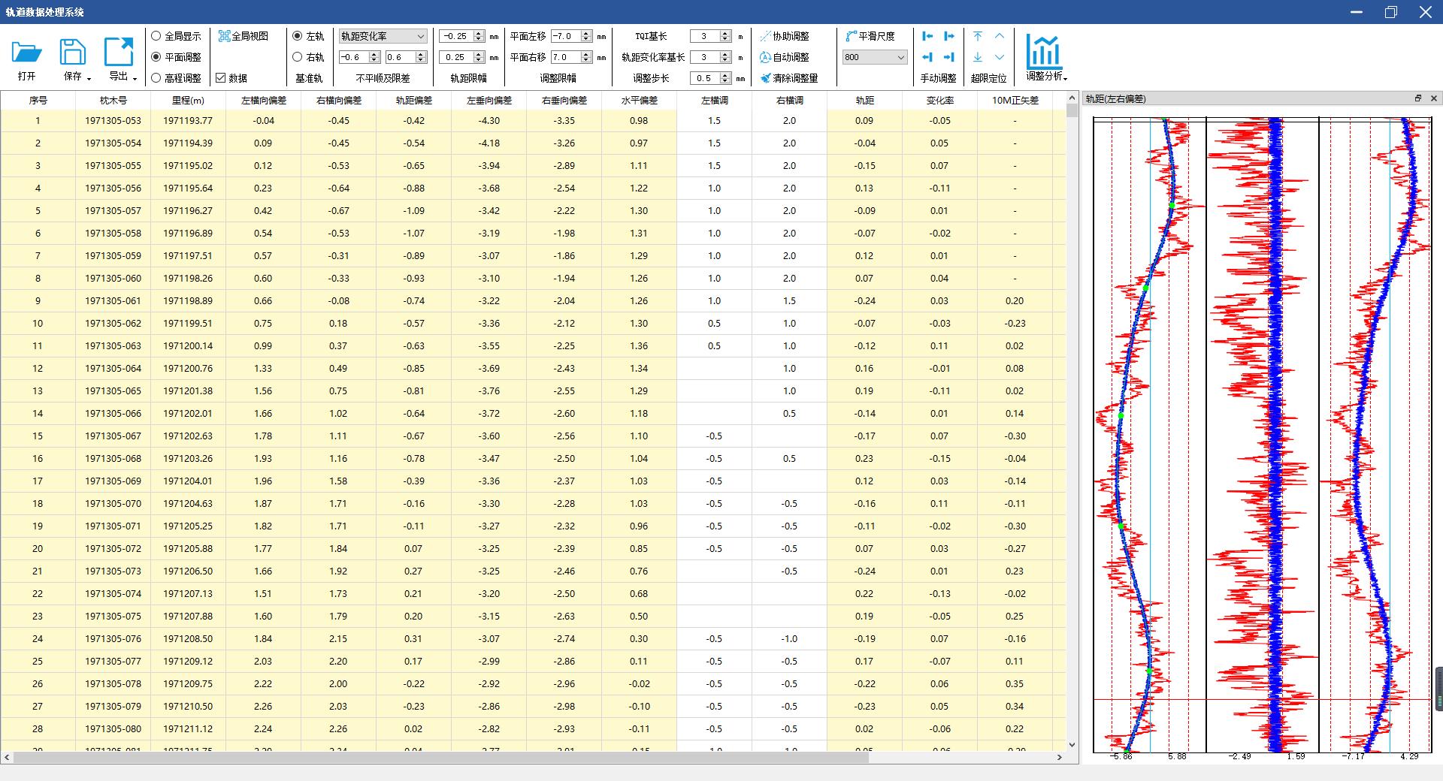Viewport: 1443px width, 781px height.
Task: Expand the 调整分析 dropdown arrow
Action: 1066,77
